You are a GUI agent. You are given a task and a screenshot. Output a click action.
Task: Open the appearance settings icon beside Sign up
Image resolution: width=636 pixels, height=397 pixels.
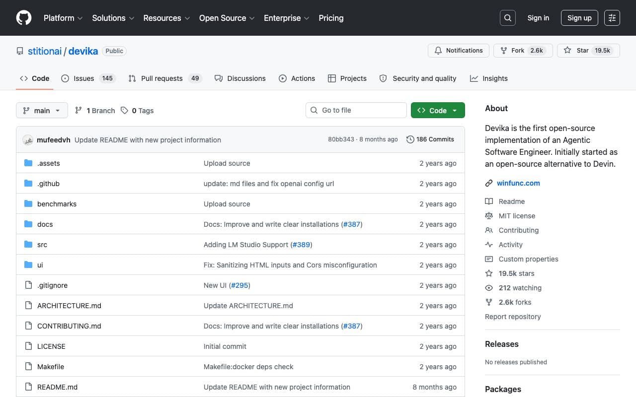[x=612, y=18]
